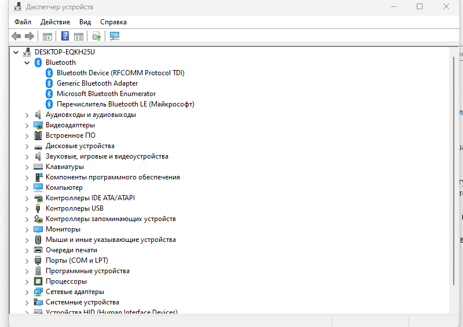
Task: Expand the Сетевые адаптеры category
Action: coord(27,292)
